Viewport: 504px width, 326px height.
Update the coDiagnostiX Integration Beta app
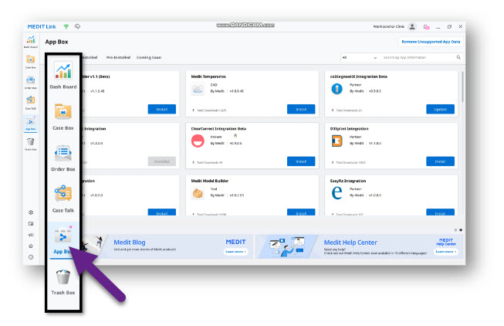pos(440,109)
